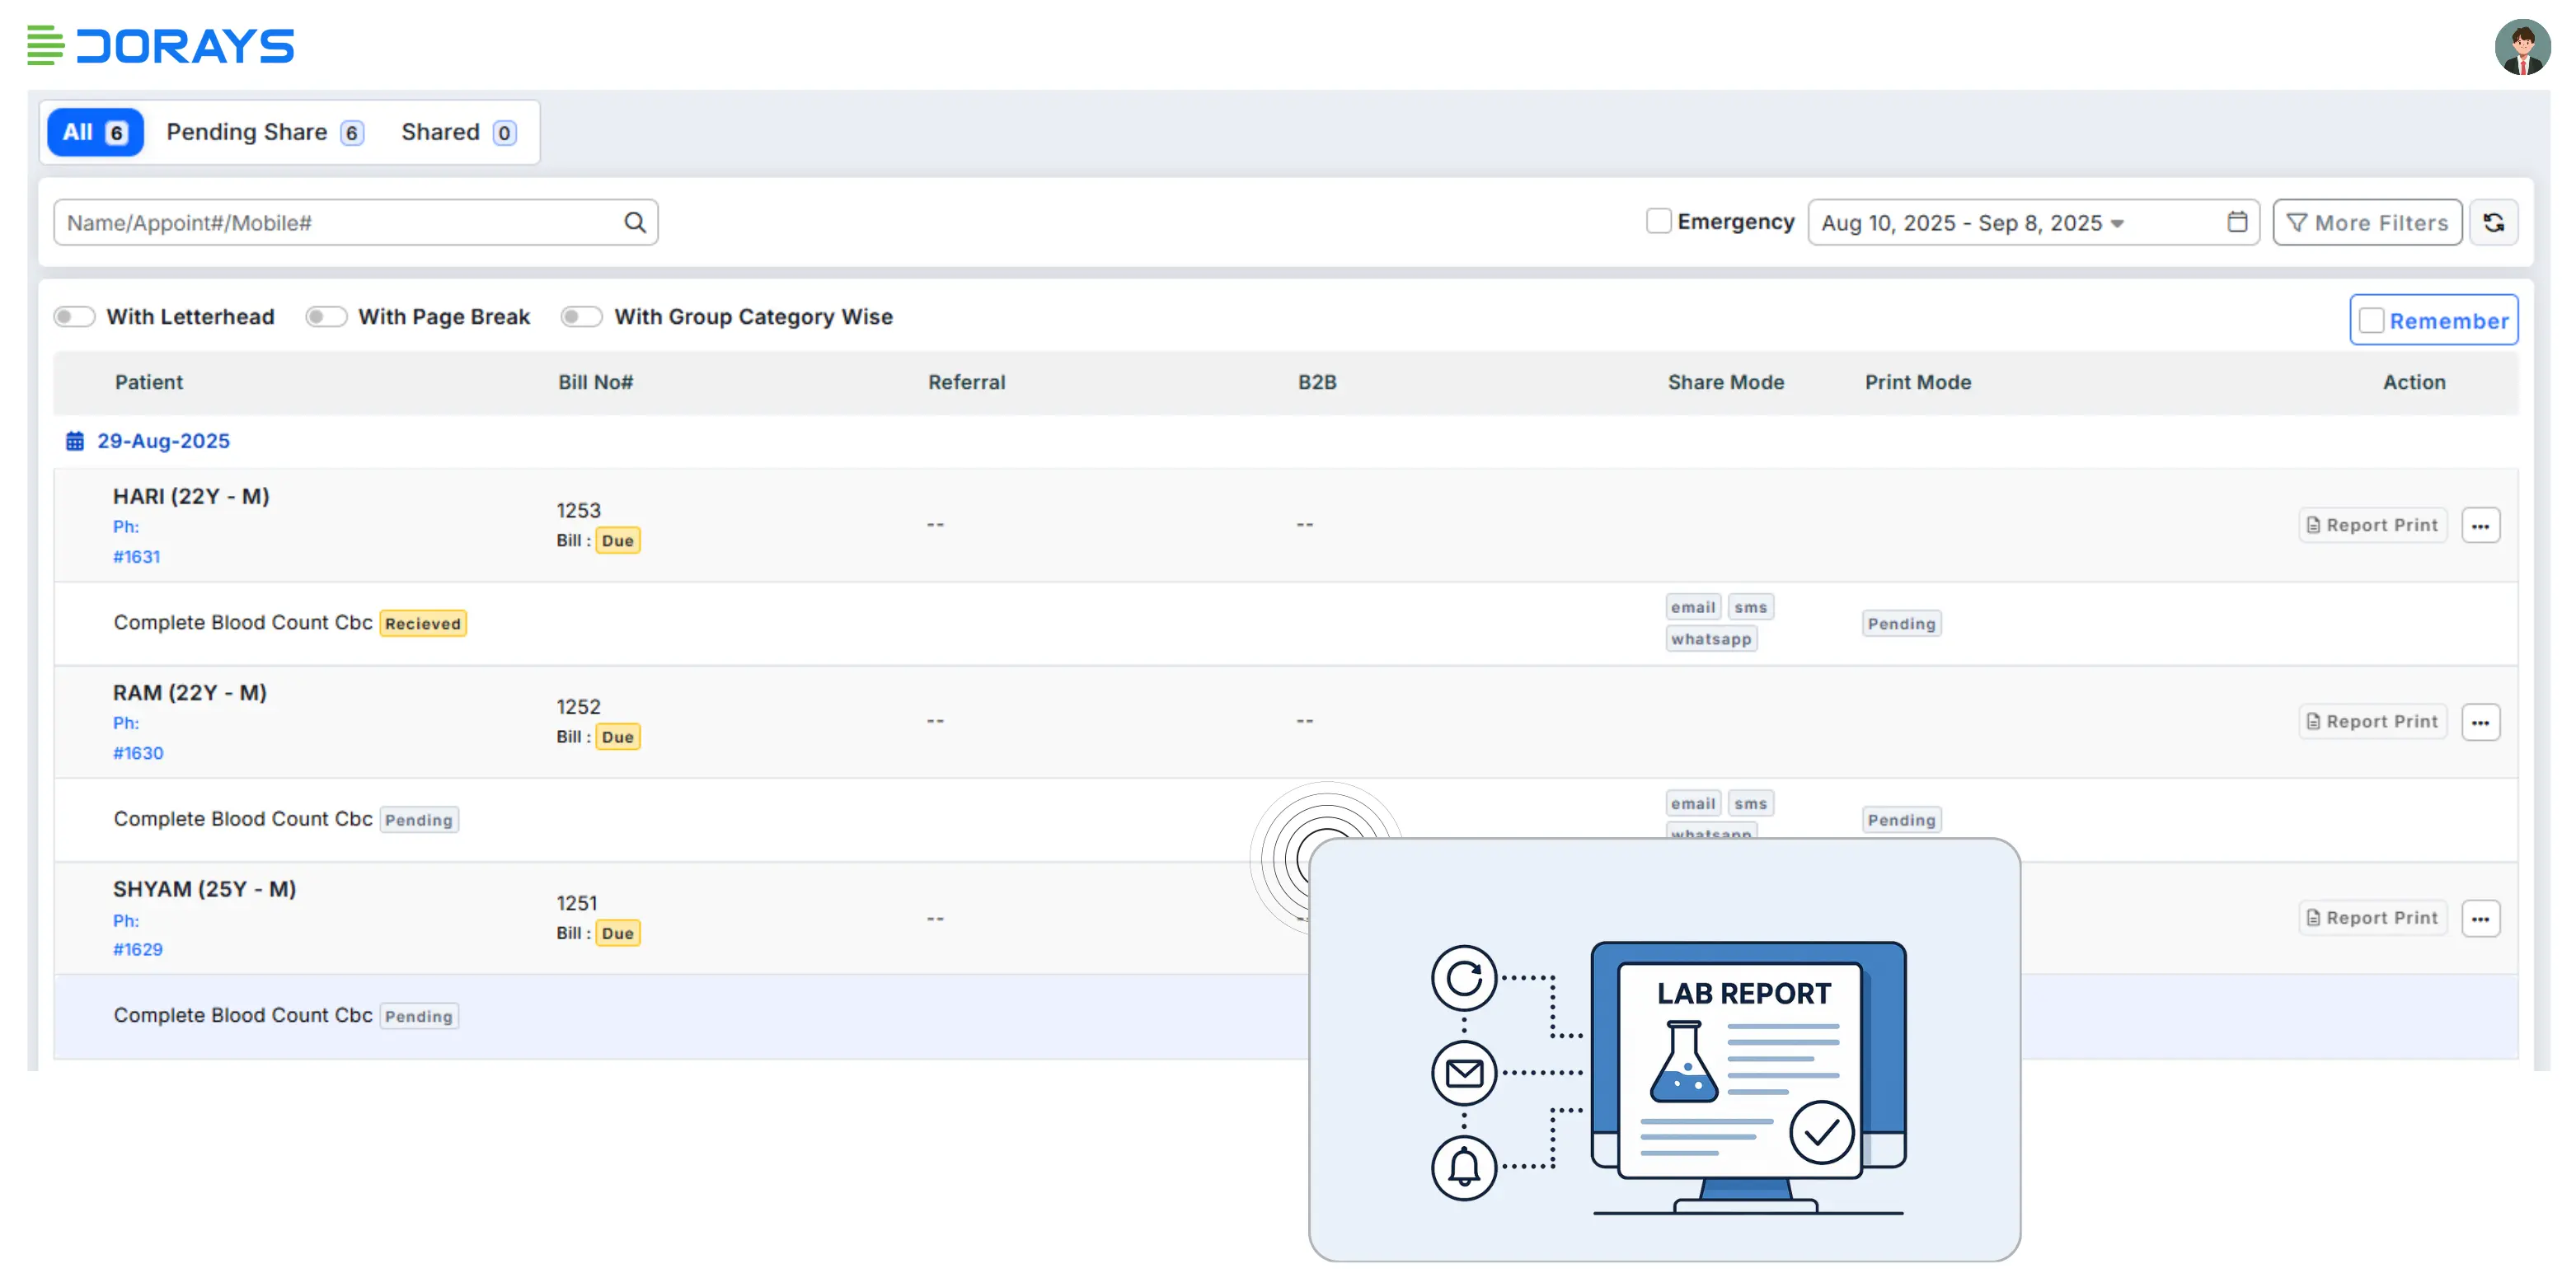Open three-dots action menu for SHYAM
Viewport: 2576px width, 1287px height.
[2480, 919]
